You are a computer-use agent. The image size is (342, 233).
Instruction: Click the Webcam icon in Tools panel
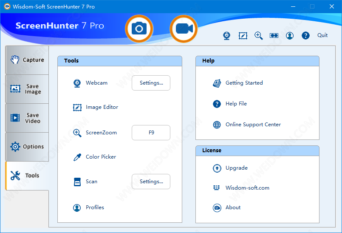coord(77,83)
